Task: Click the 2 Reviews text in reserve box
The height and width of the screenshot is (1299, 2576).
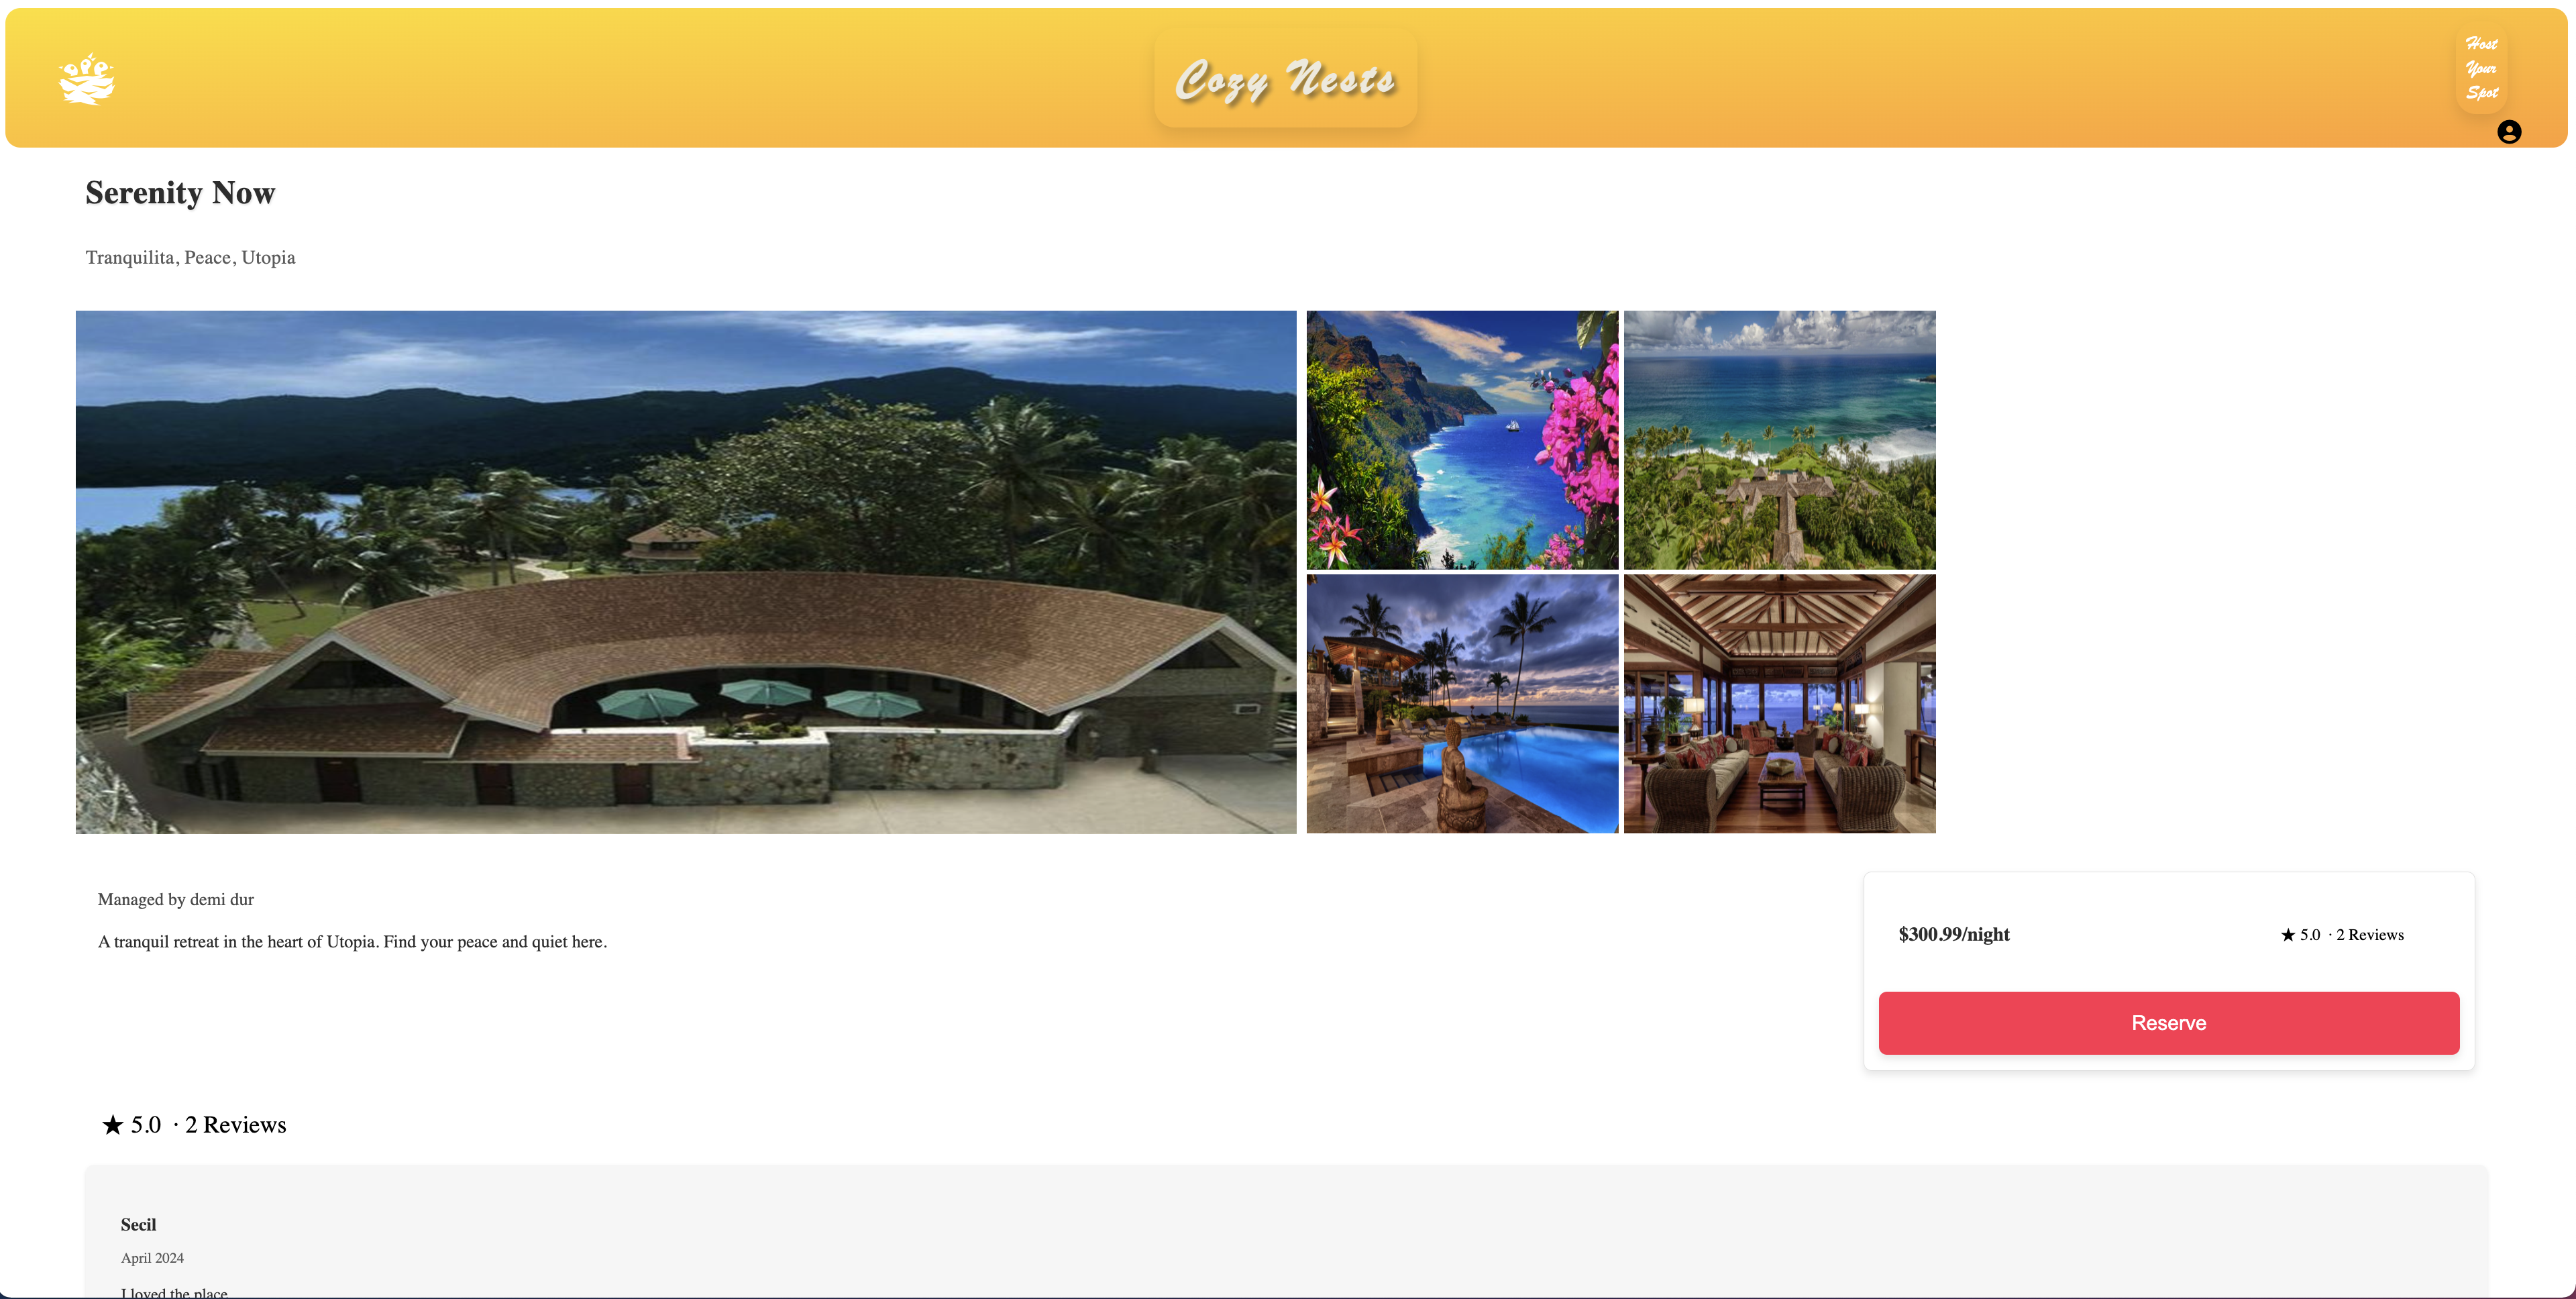Action: click(2369, 935)
